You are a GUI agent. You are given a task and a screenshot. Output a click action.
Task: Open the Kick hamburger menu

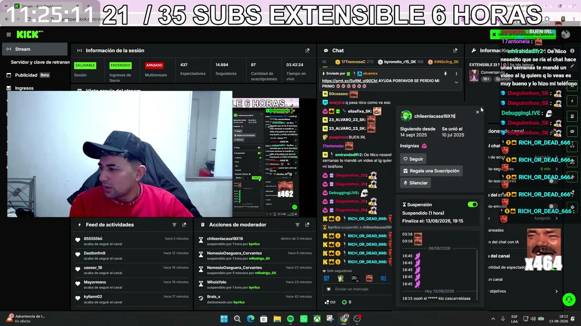click(9, 34)
